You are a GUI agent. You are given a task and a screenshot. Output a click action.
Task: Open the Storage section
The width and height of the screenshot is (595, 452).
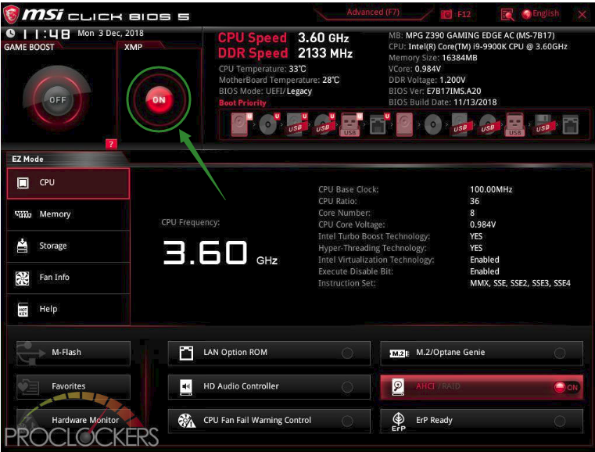click(68, 246)
